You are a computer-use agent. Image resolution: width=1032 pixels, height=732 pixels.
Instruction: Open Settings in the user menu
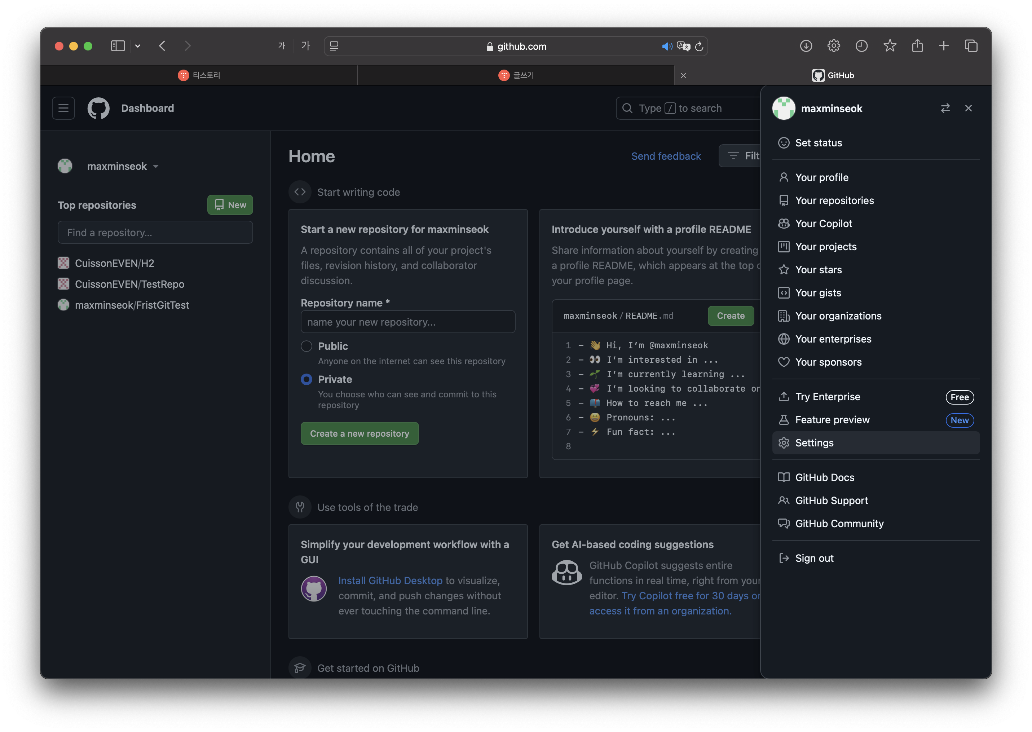point(814,443)
